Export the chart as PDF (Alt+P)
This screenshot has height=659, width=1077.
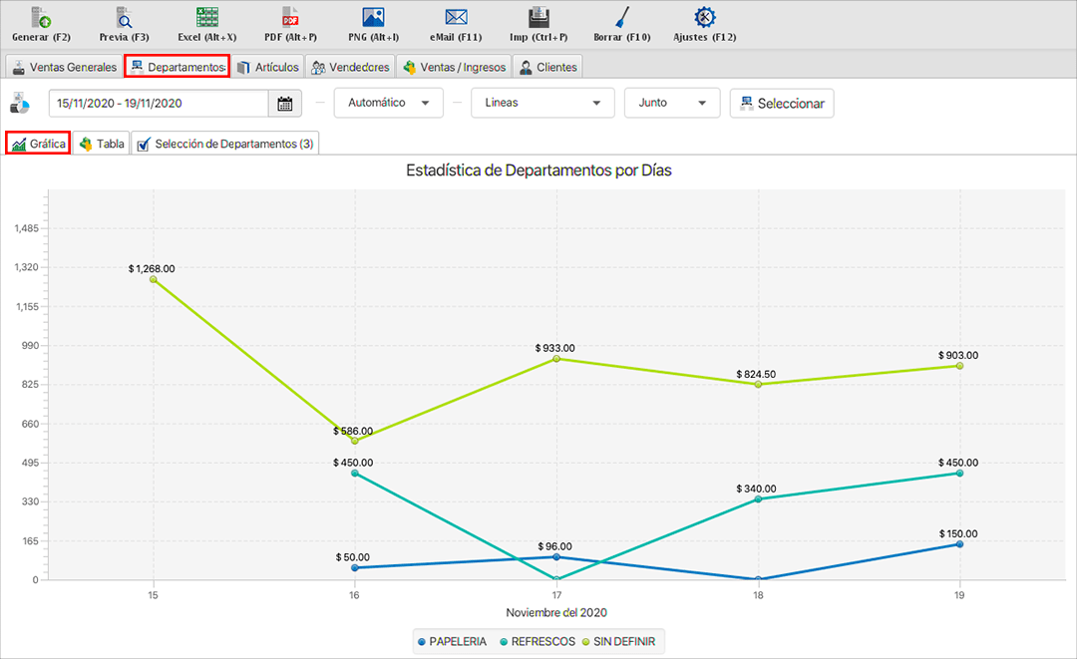click(x=290, y=18)
